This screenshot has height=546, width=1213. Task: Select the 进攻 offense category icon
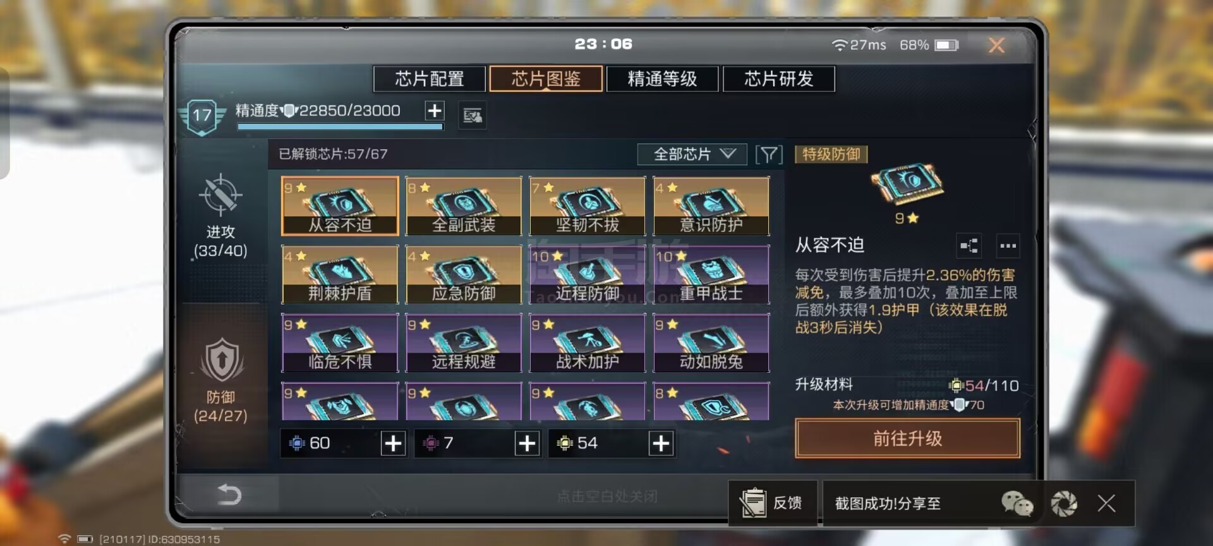220,195
